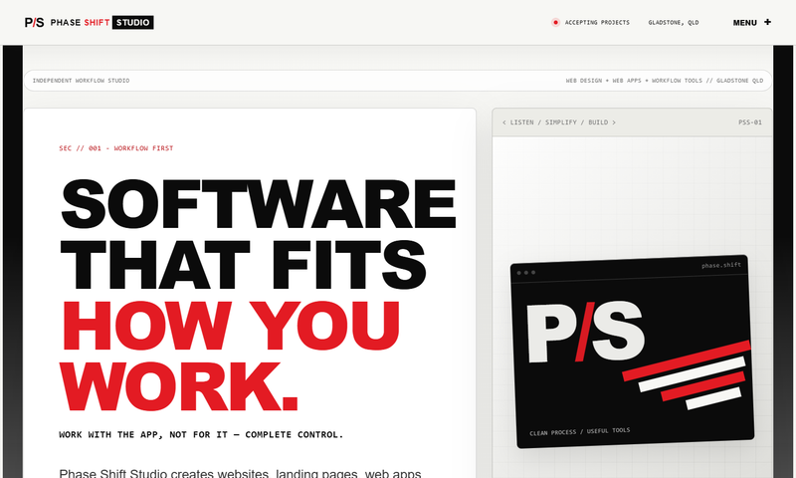Click the 'GLADSTONE, QLD' location text
Screen dimensions: 796x478
[x=674, y=22]
